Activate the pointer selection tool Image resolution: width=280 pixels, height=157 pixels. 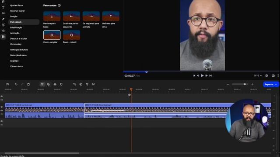coord(42,84)
